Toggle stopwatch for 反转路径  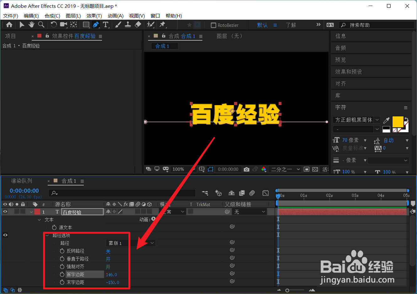62,251
